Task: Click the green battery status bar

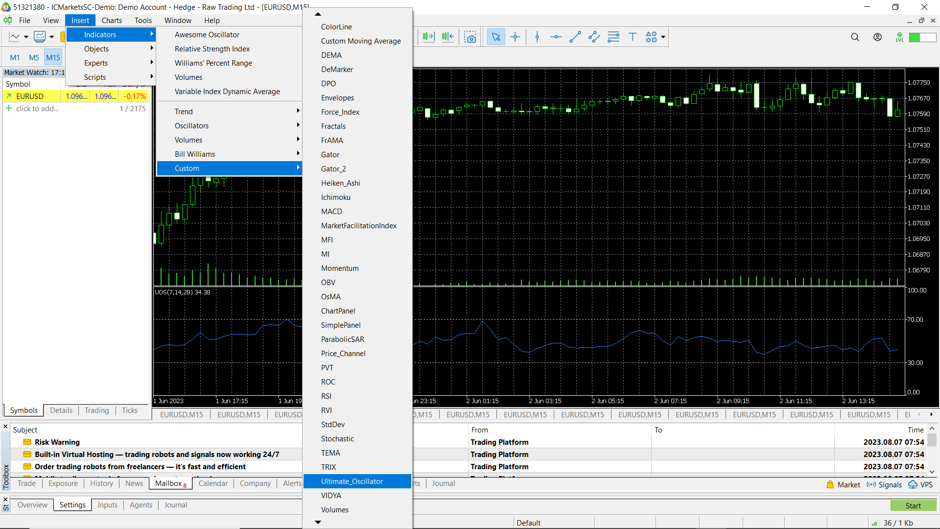Action: point(922,37)
